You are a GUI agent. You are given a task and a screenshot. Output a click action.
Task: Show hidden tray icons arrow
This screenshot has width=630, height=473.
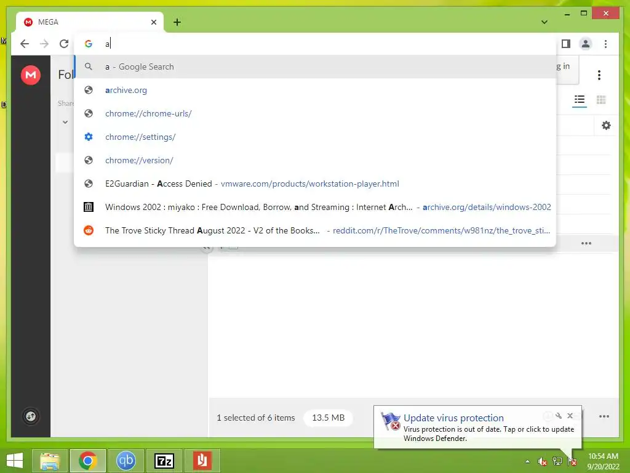click(x=527, y=461)
